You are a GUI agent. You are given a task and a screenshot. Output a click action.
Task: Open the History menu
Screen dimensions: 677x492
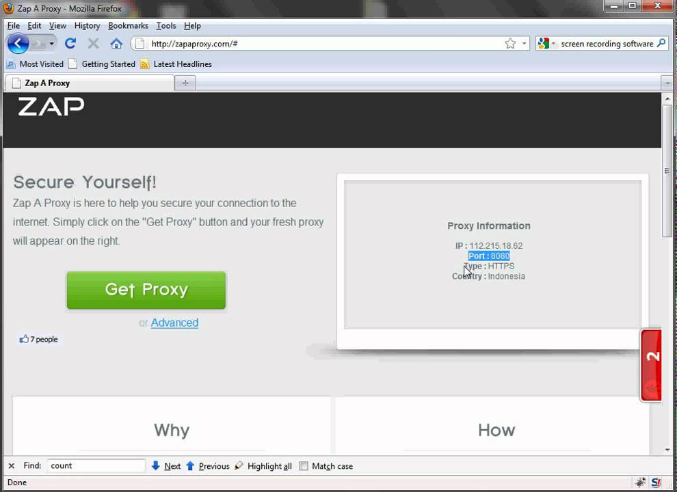[x=88, y=26]
